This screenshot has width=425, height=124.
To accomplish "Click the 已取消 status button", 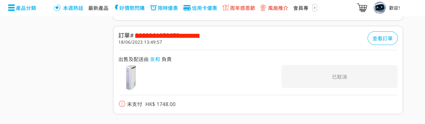I will click(339, 77).
